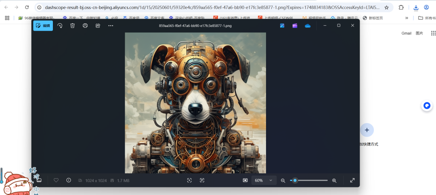Open the Gmail link on the new tab page
Viewport: 436px width, 195px height.
click(406, 33)
